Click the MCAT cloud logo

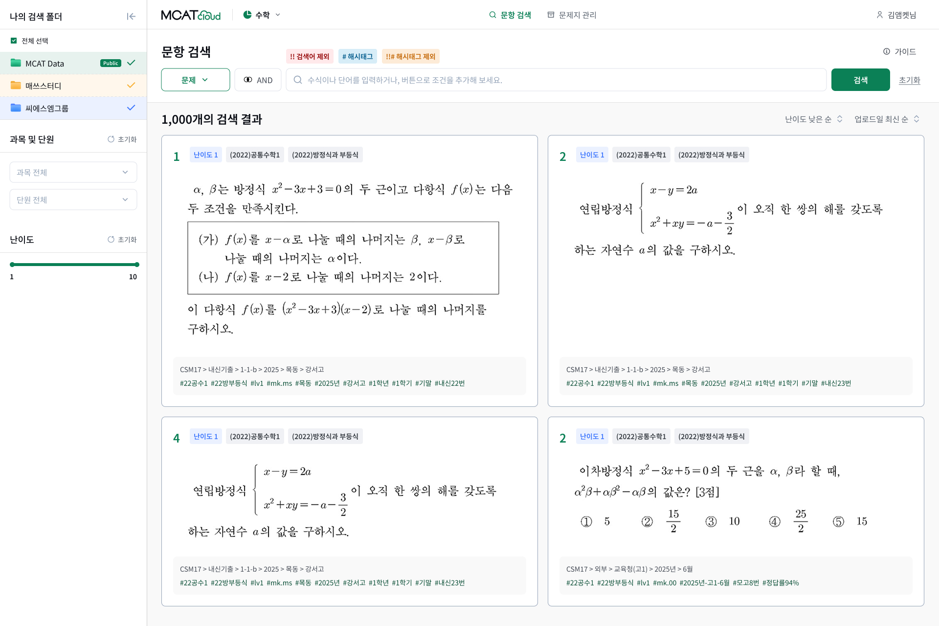191,15
